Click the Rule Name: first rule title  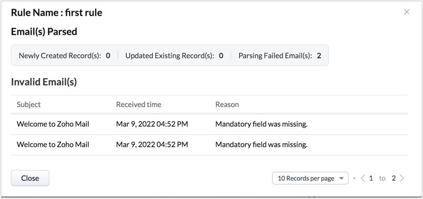pos(57,13)
